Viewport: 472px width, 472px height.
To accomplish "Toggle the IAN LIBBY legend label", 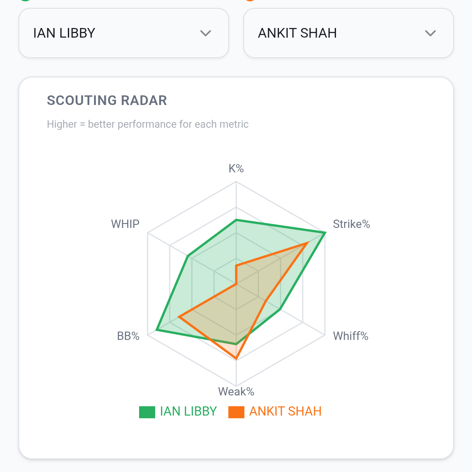I will pyautogui.click(x=188, y=412).
